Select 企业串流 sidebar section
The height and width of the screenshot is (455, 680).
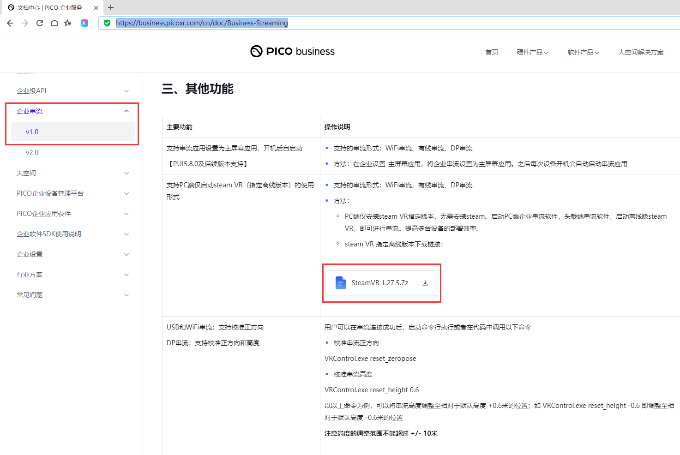pos(30,111)
